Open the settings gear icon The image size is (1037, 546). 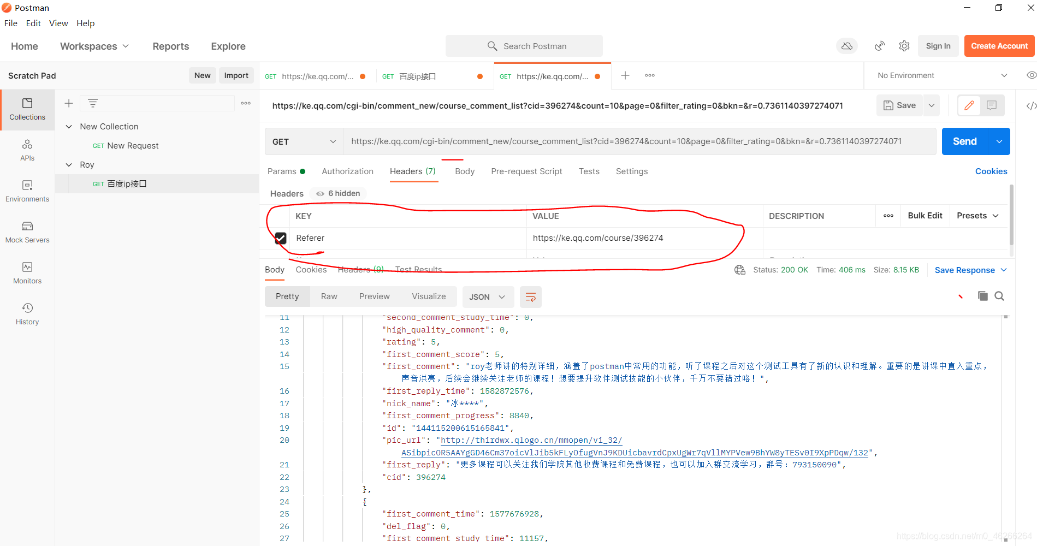(904, 46)
